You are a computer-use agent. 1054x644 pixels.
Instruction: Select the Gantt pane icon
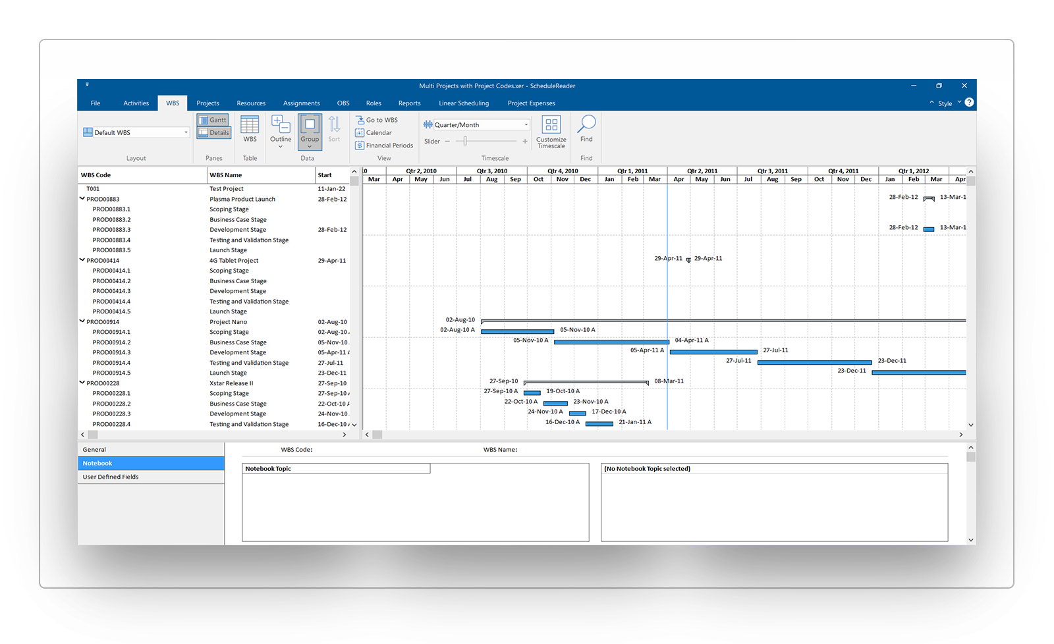coord(213,120)
